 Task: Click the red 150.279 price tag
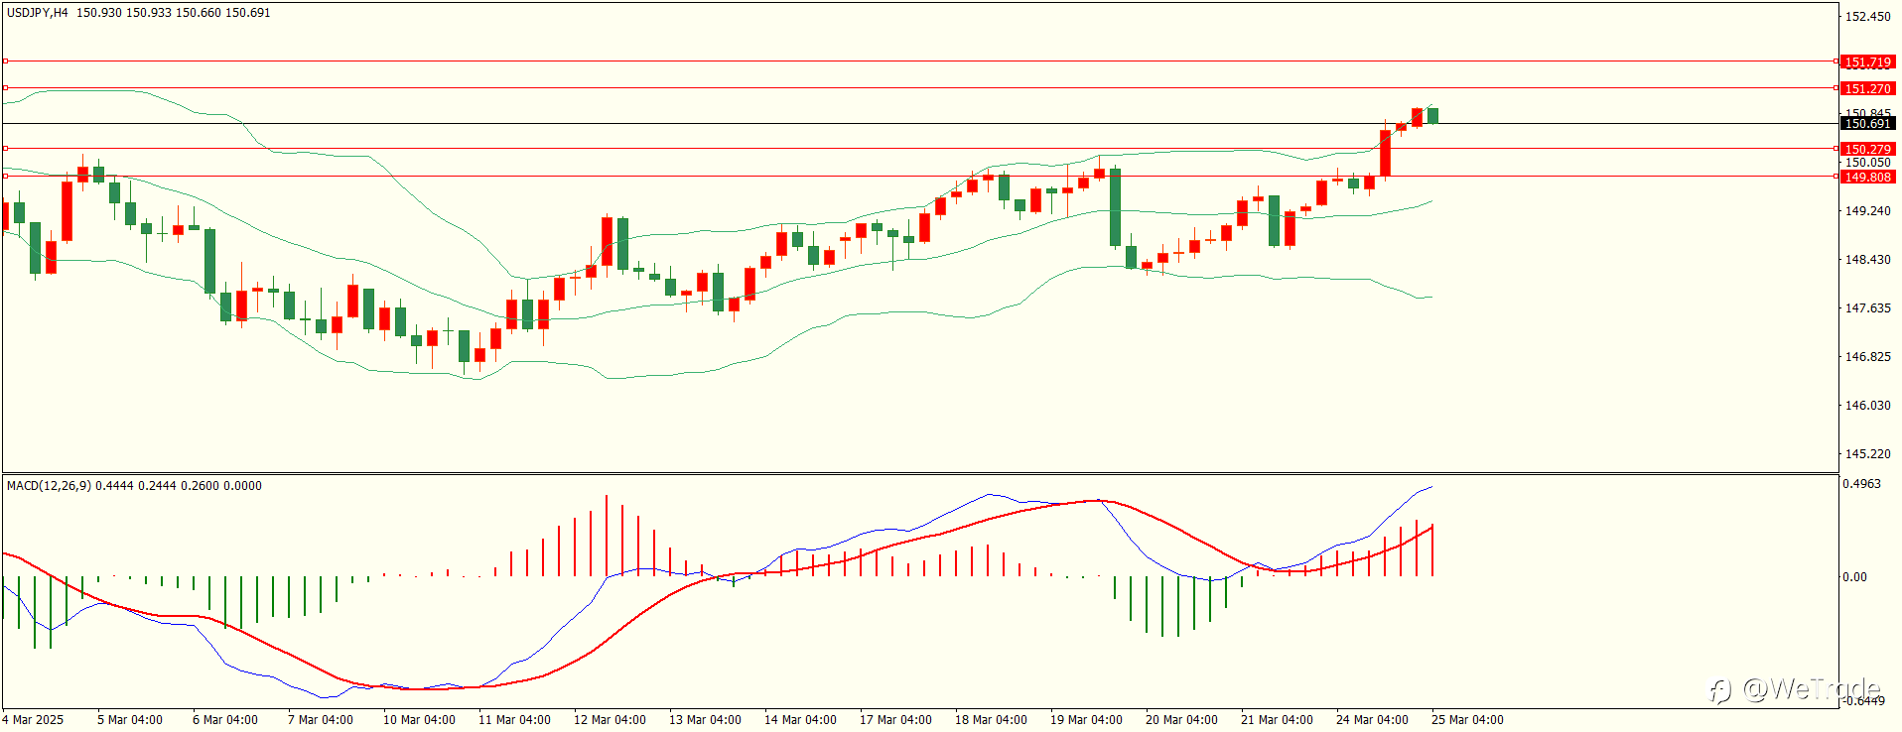tap(1867, 150)
